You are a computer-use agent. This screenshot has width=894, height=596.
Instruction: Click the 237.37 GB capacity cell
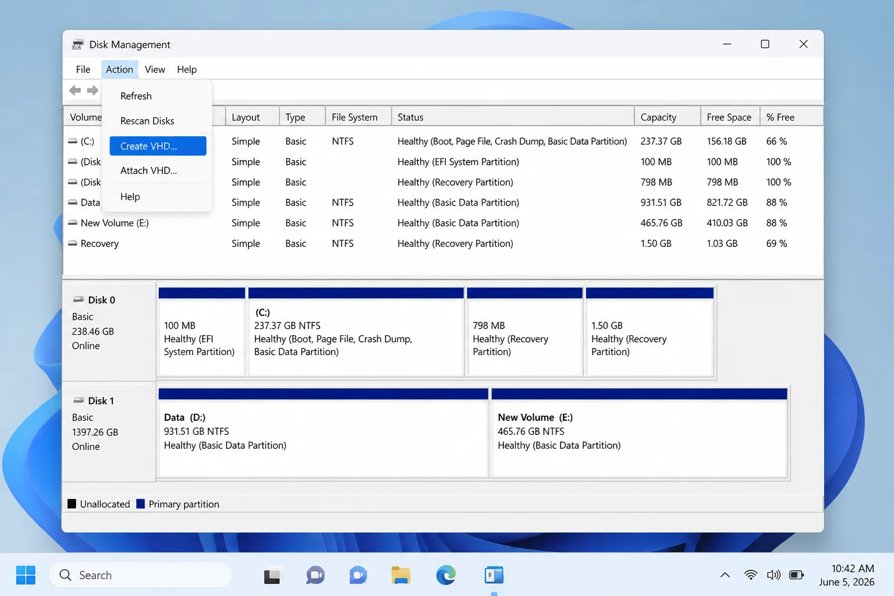[661, 141]
